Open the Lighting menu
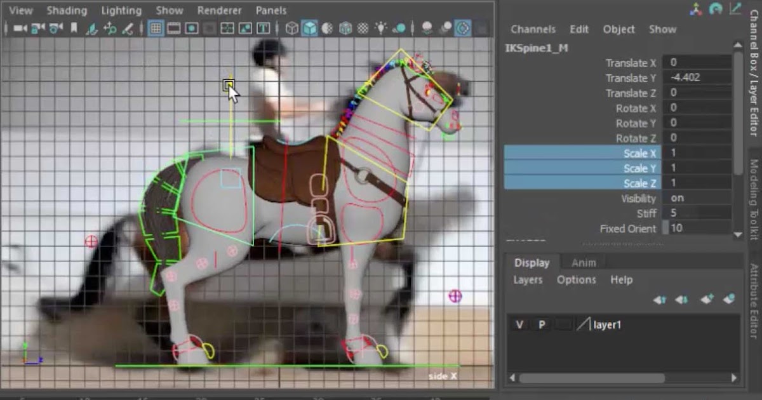This screenshot has height=400, width=762. (x=121, y=10)
